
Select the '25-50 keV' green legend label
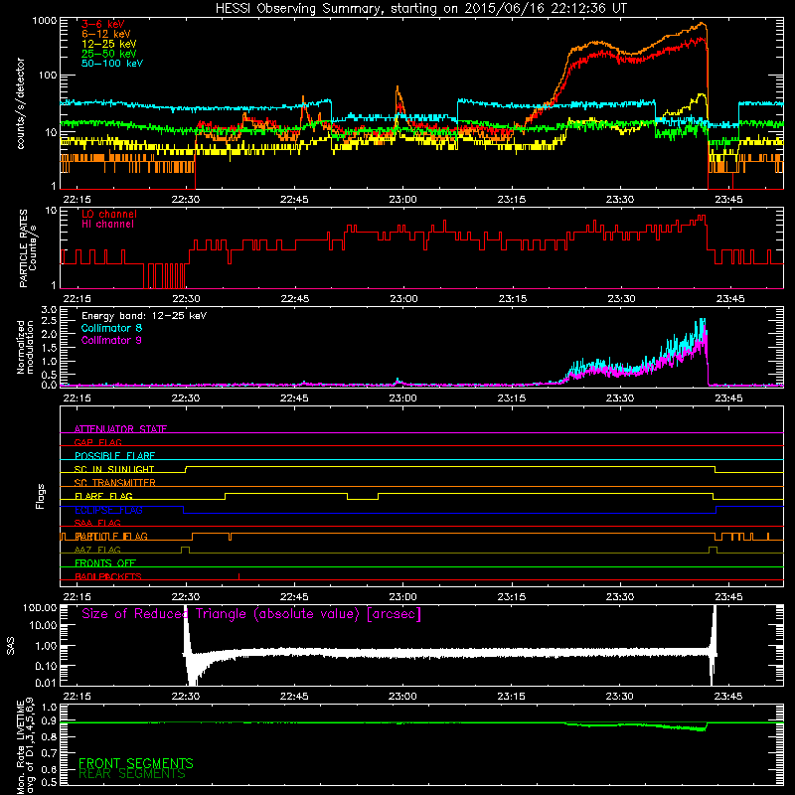[x=108, y=54]
